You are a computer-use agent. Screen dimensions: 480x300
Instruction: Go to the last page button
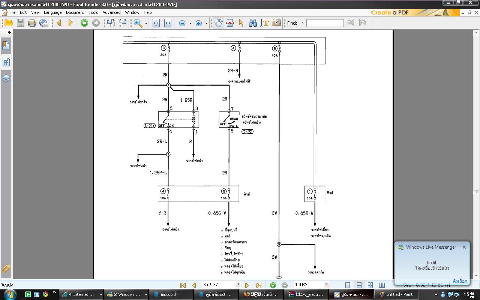click(x=258, y=285)
